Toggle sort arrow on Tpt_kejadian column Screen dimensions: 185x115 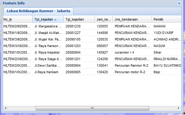click(x=55, y=20)
